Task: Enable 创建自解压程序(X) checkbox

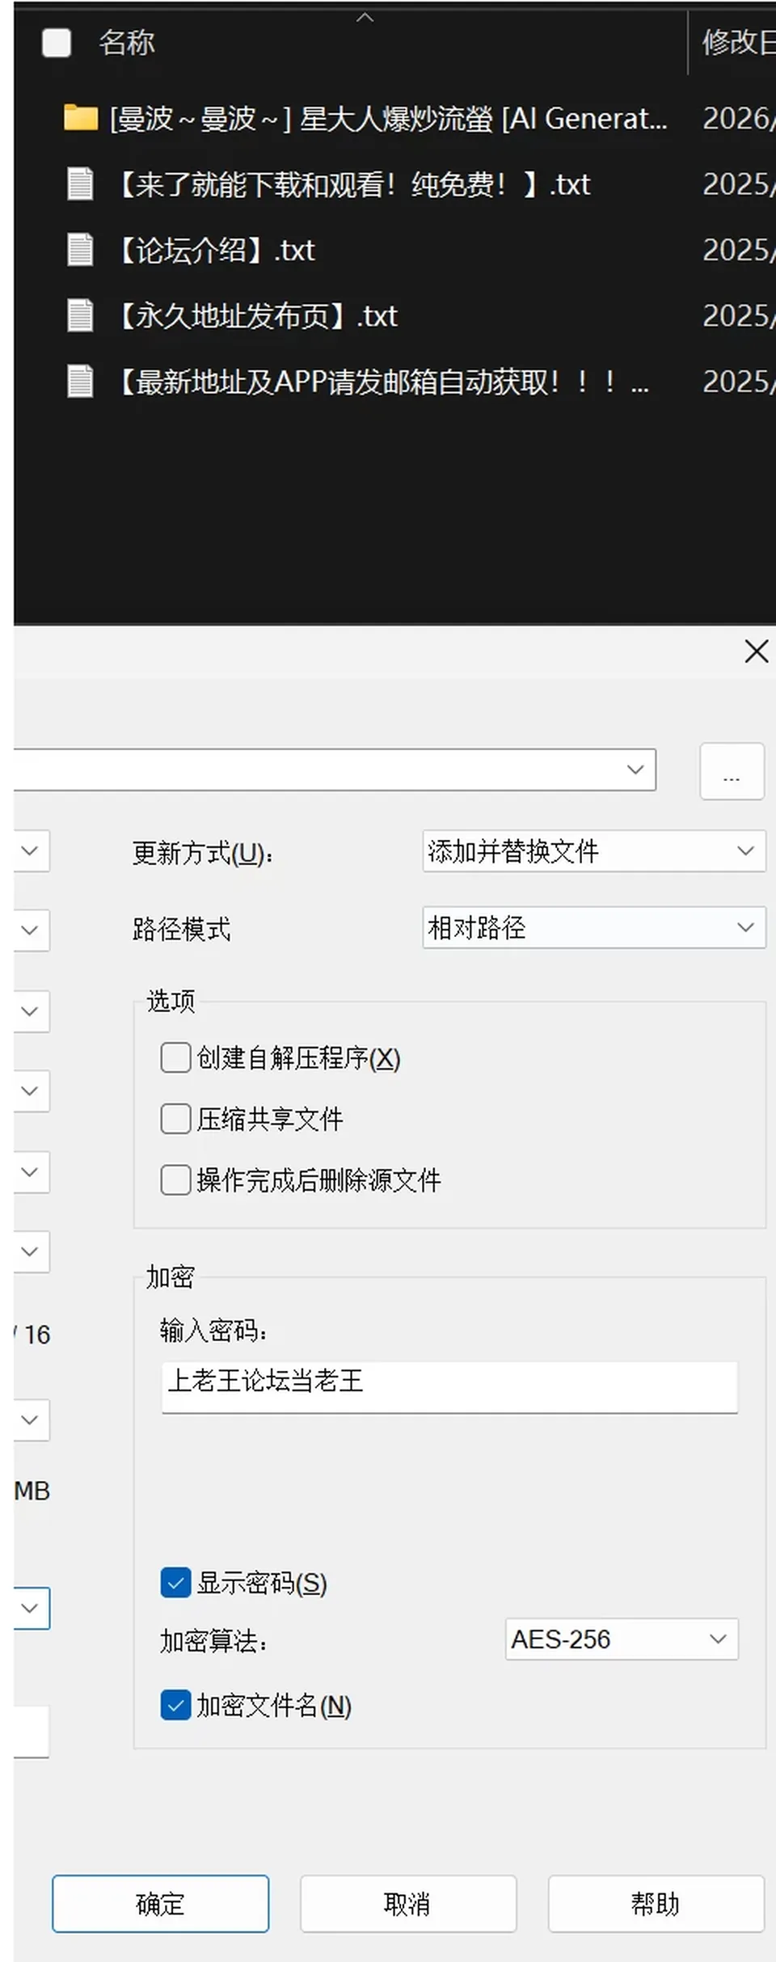Action: 175,1057
